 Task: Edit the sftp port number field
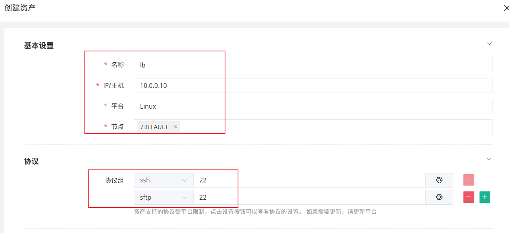click(x=309, y=198)
